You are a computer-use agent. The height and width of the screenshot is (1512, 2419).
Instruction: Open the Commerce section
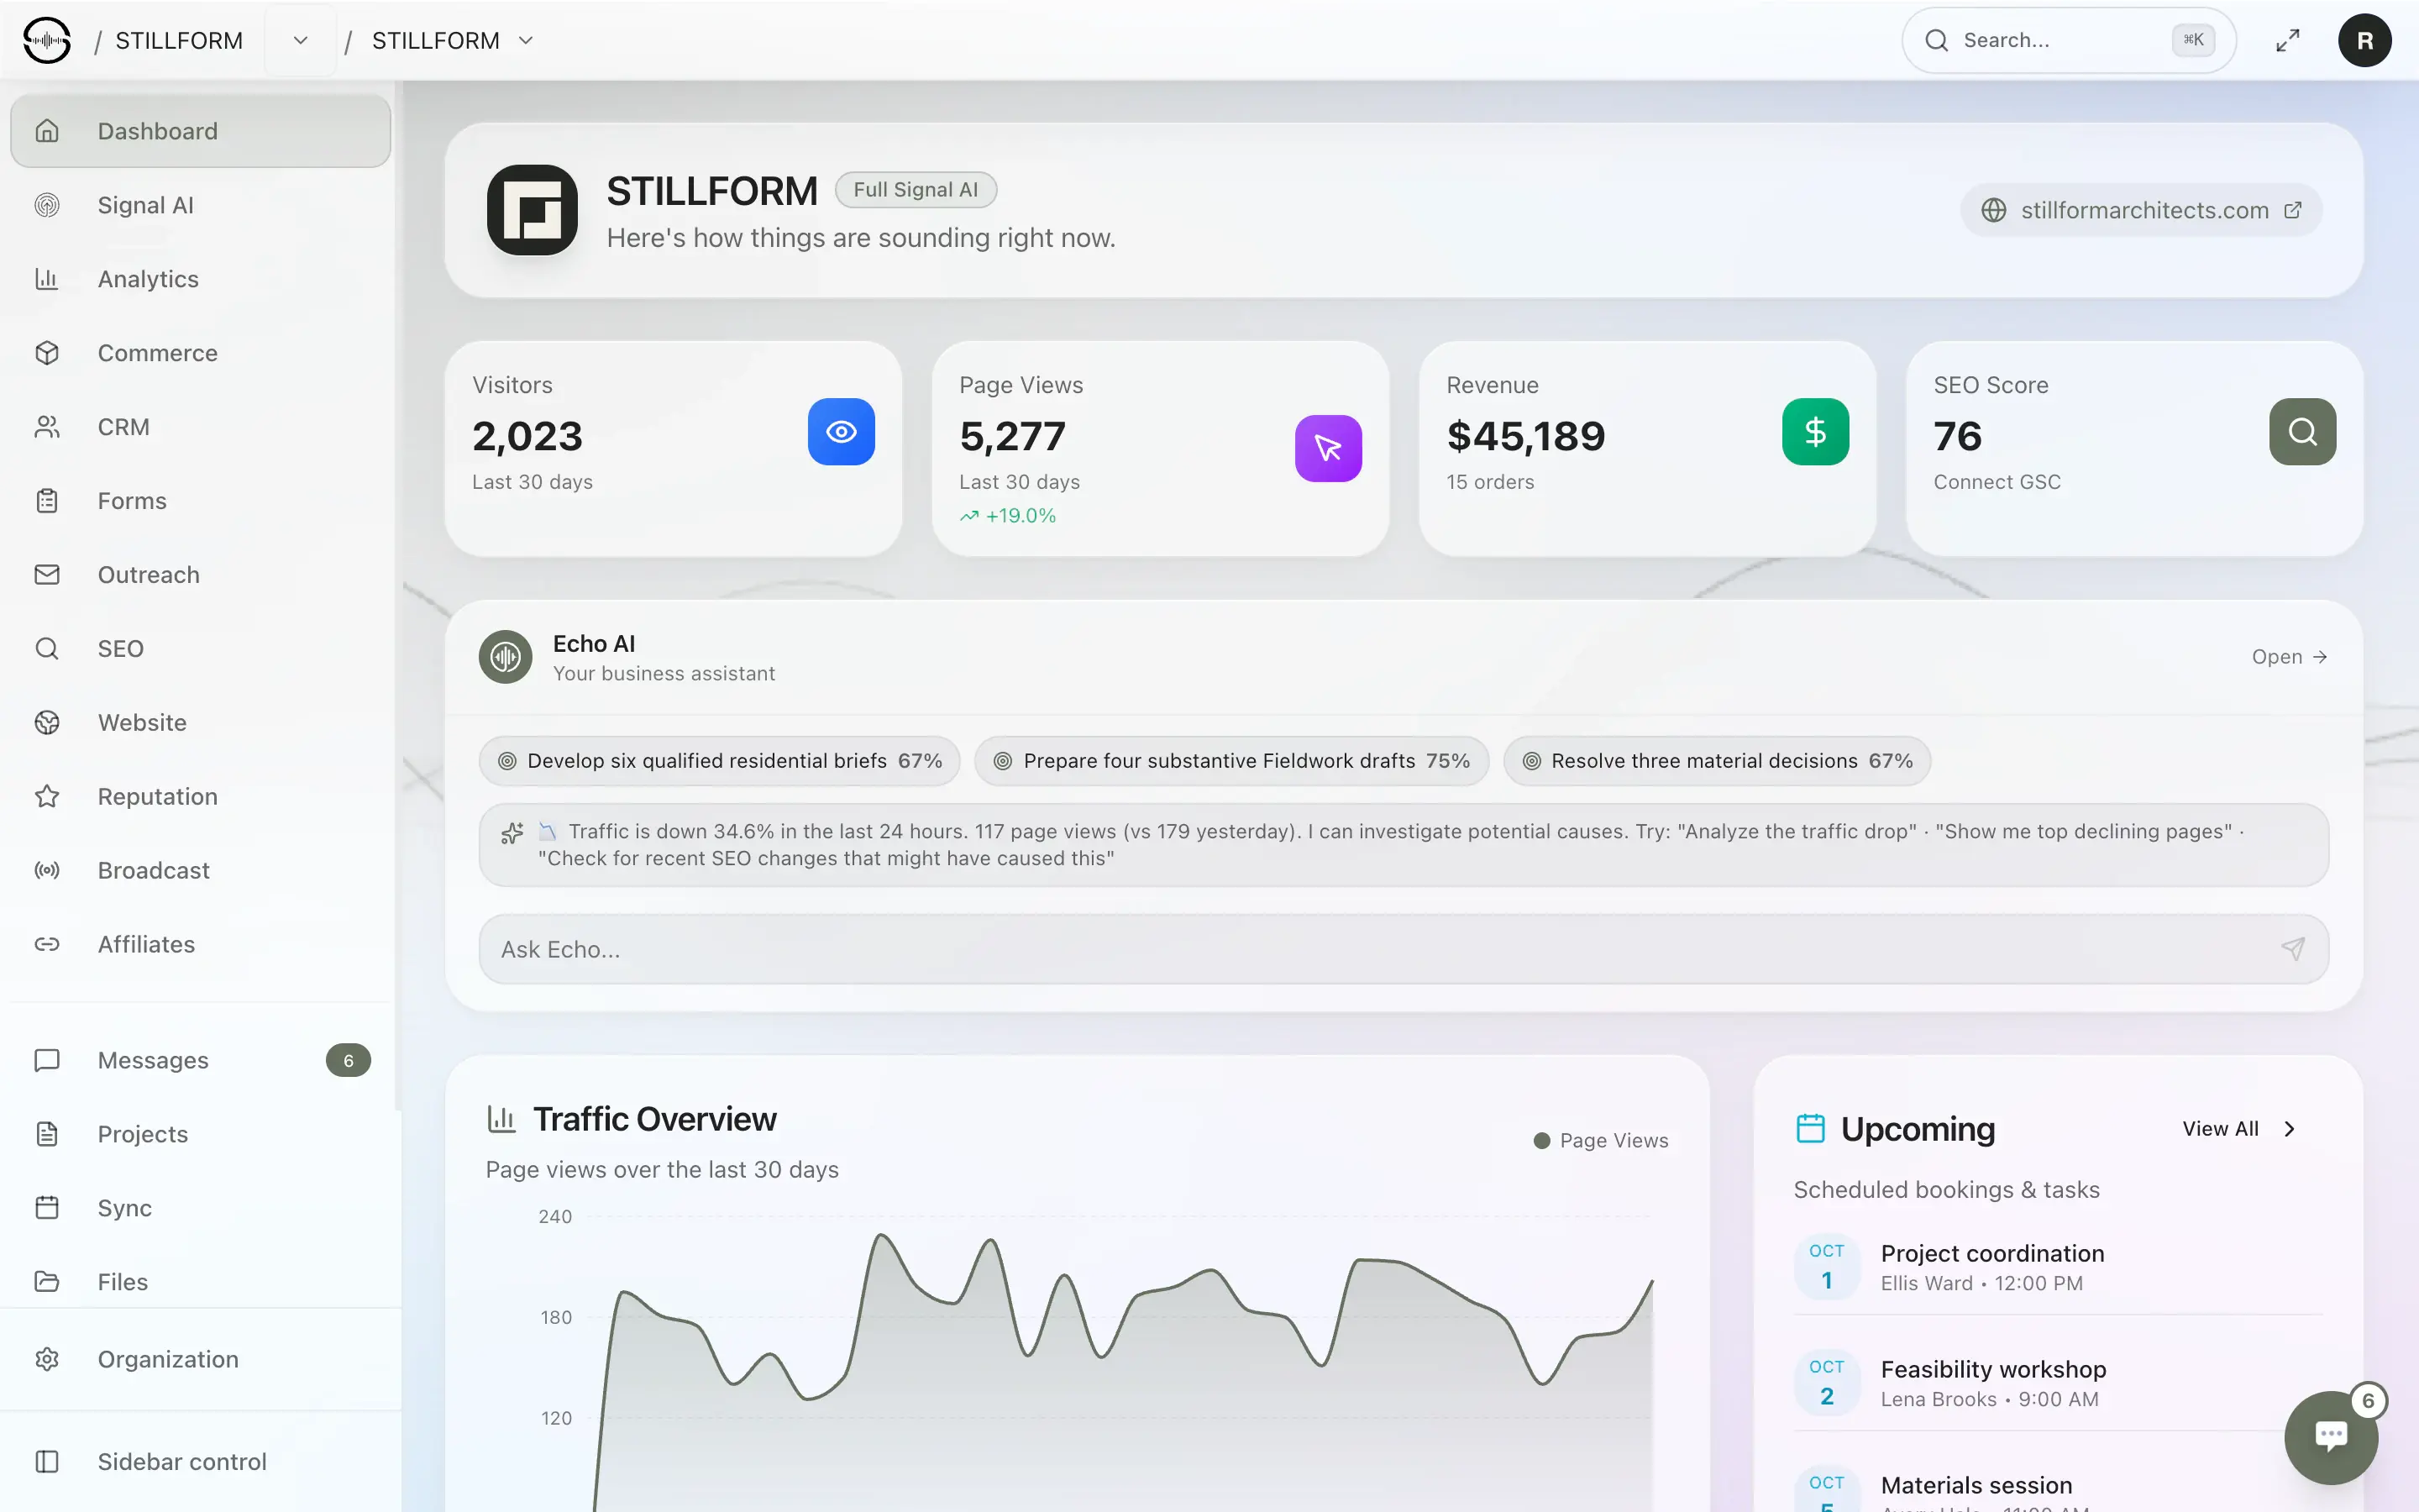200,353
